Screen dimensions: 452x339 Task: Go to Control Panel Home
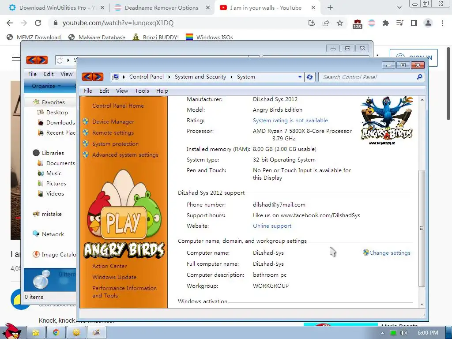coord(118,106)
